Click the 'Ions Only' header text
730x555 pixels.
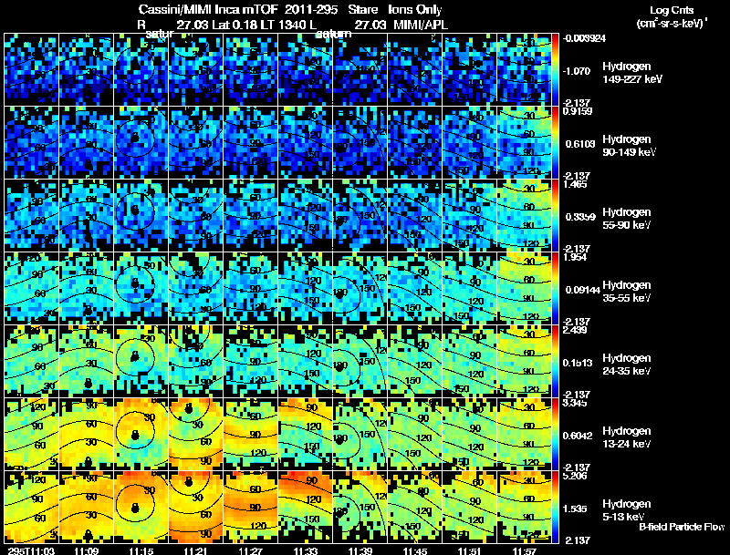pyautogui.click(x=415, y=9)
